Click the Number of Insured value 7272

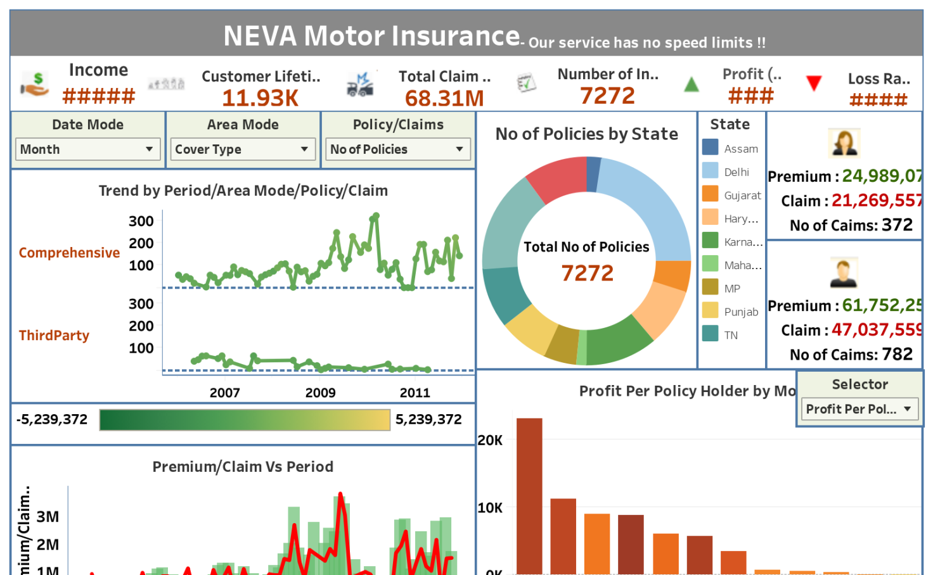[607, 96]
